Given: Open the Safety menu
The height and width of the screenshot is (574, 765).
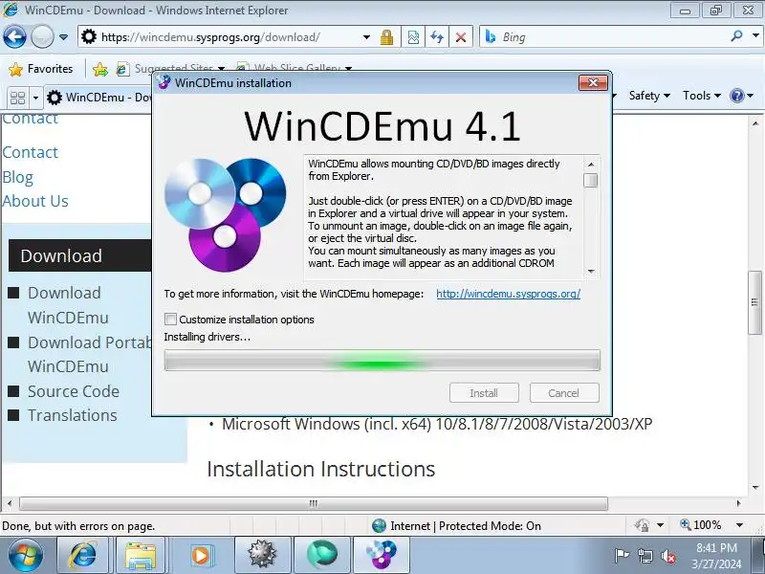Looking at the screenshot, I should coord(649,96).
